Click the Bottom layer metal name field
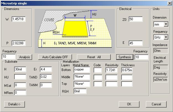Viewport: 173px width, 112px height. (82, 70)
